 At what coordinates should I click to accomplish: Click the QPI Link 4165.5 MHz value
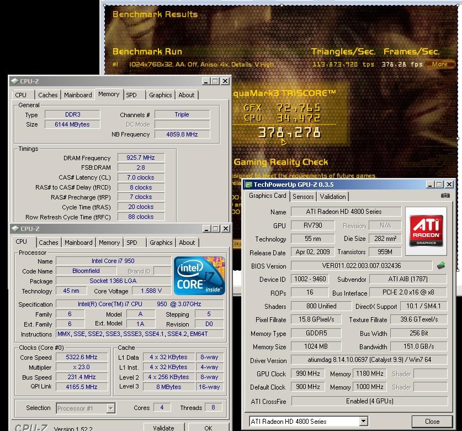click(x=82, y=387)
